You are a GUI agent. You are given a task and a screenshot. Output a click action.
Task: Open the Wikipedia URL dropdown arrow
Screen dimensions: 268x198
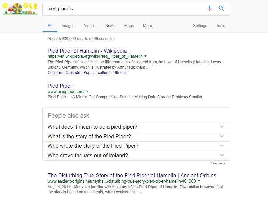(x=145, y=56)
